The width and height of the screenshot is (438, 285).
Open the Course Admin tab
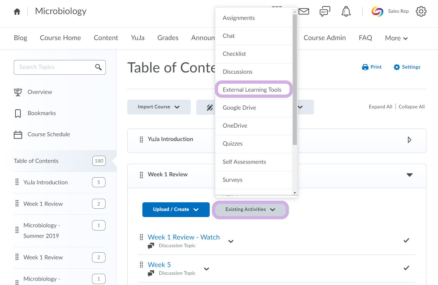pyautogui.click(x=324, y=38)
